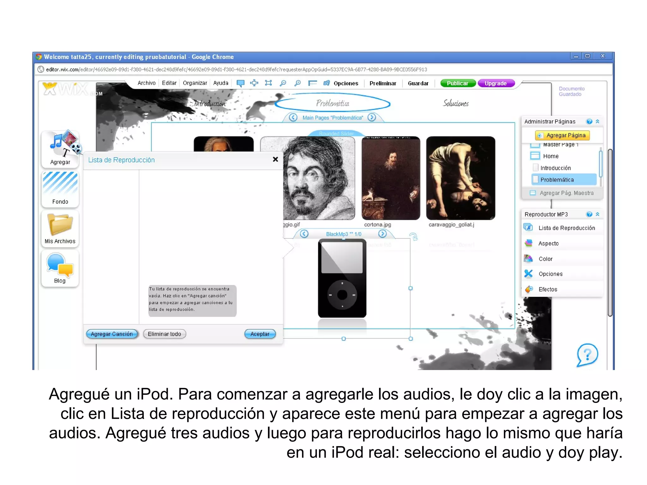Screen dimensions: 647x485
Task: Click the green Publicar button
Action: [458, 83]
